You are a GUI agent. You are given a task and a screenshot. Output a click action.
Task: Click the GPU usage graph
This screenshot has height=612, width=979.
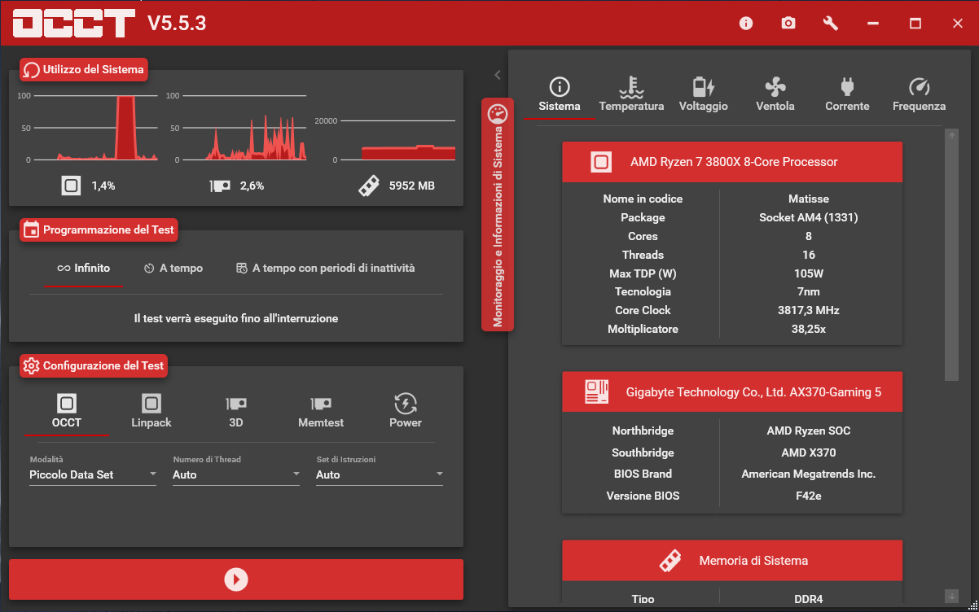244,128
